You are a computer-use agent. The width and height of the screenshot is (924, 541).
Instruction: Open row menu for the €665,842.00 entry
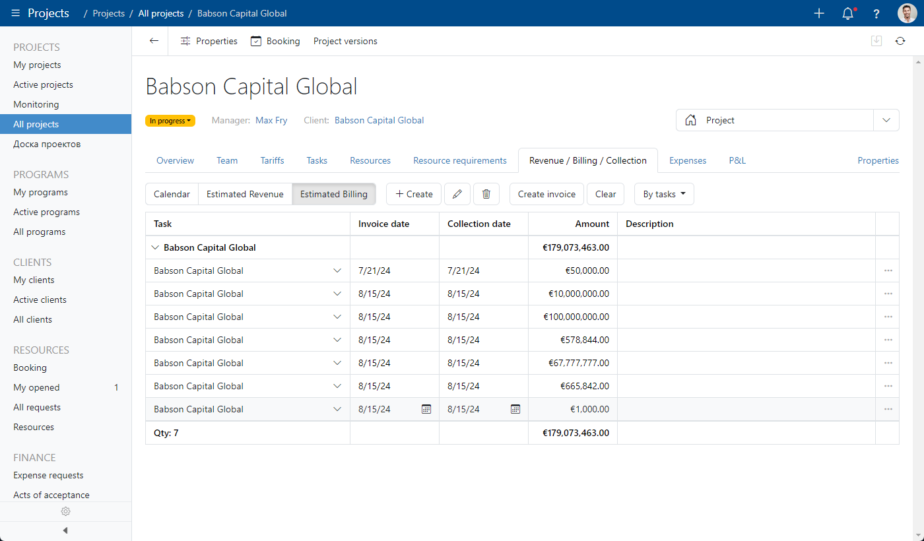[x=888, y=386]
